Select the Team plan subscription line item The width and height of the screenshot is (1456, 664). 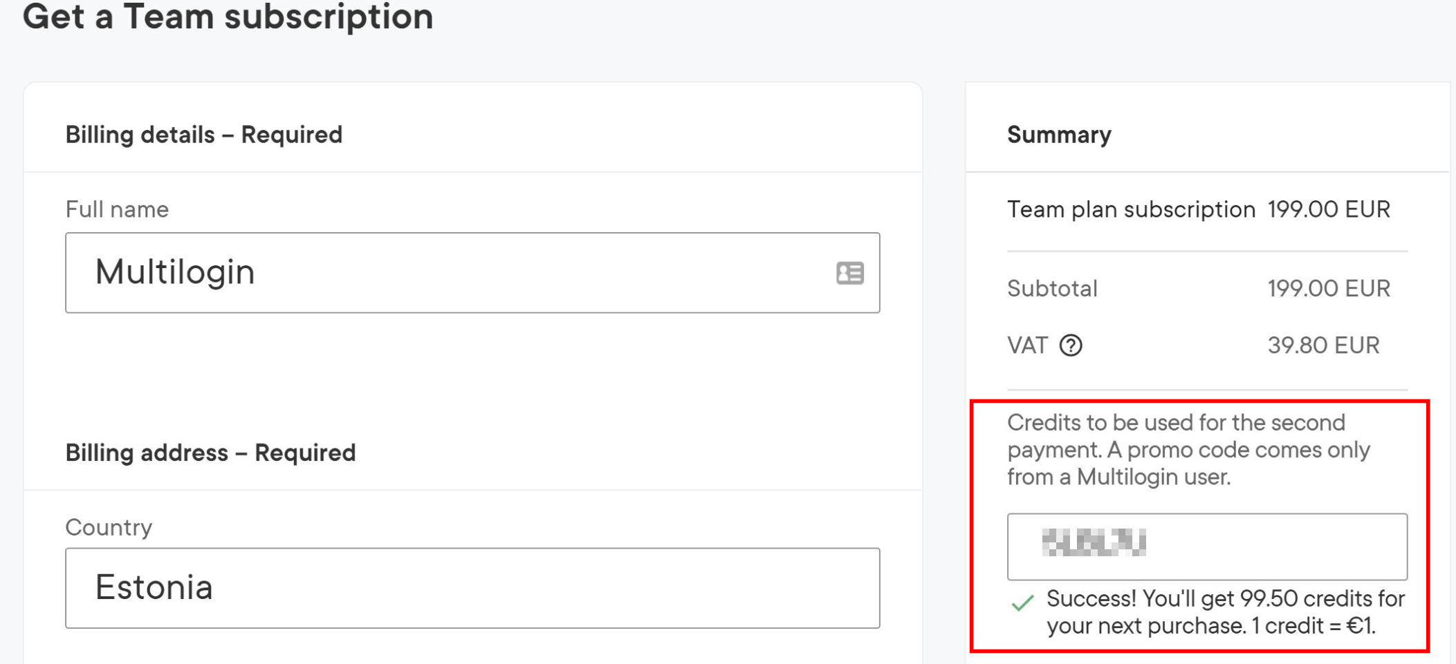click(x=1199, y=209)
